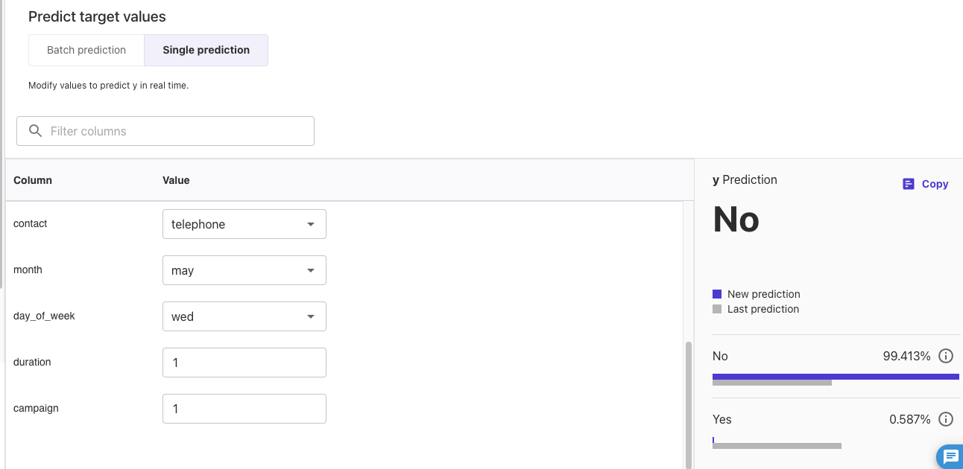Click the info icon next to 99.413%
The width and height of the screenshot is (963, 469).
[x=946, y=356]
